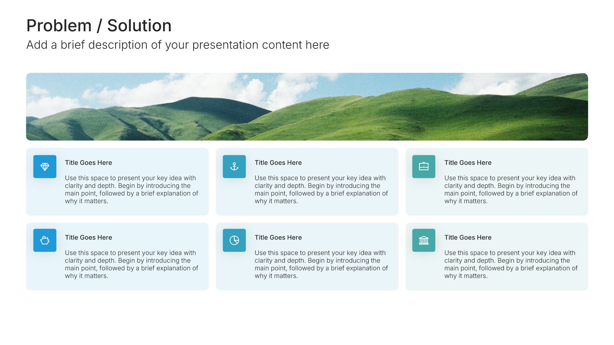Select body text in the briefcase card

click(x=511, y=189)
